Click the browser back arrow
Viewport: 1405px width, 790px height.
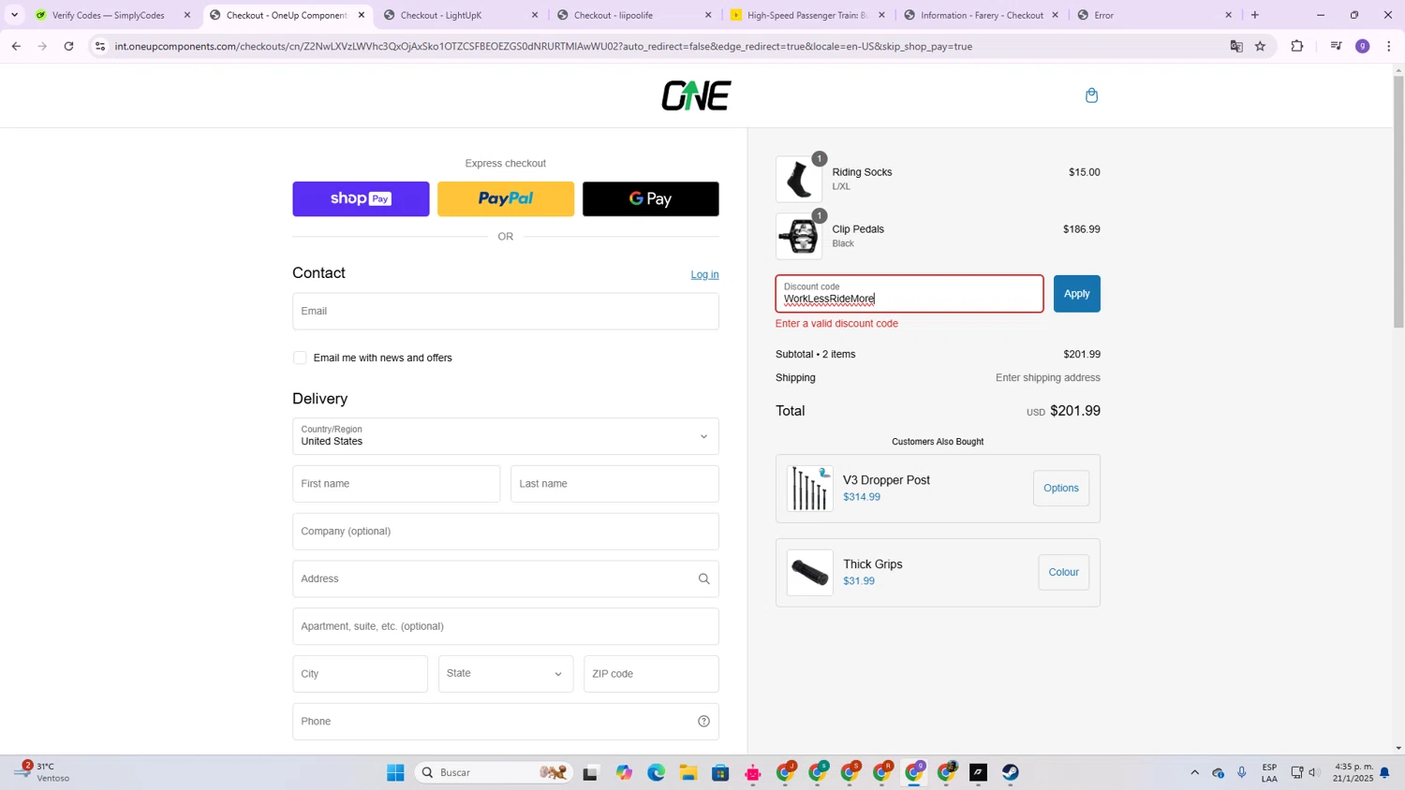point(16,46)
